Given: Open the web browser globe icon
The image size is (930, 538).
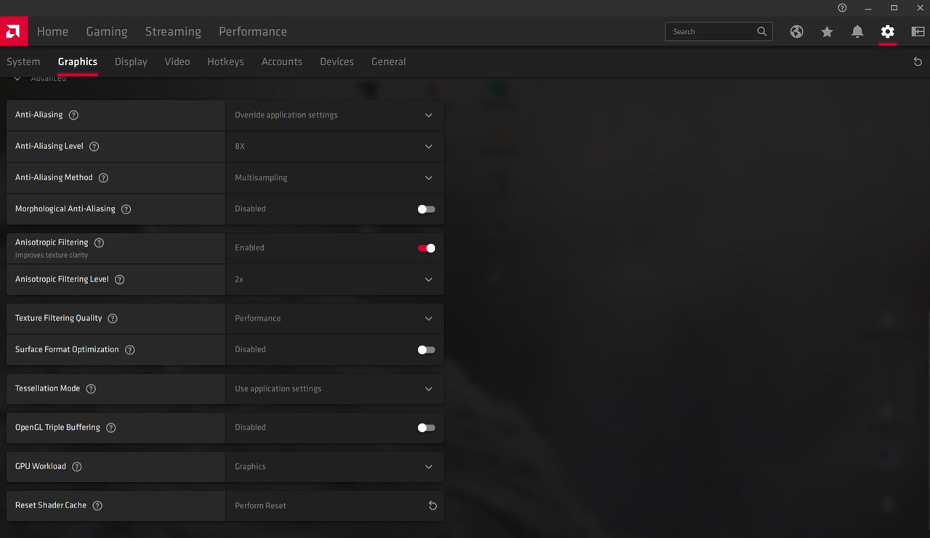Looking at the screenshot, I should pos(797,31).
